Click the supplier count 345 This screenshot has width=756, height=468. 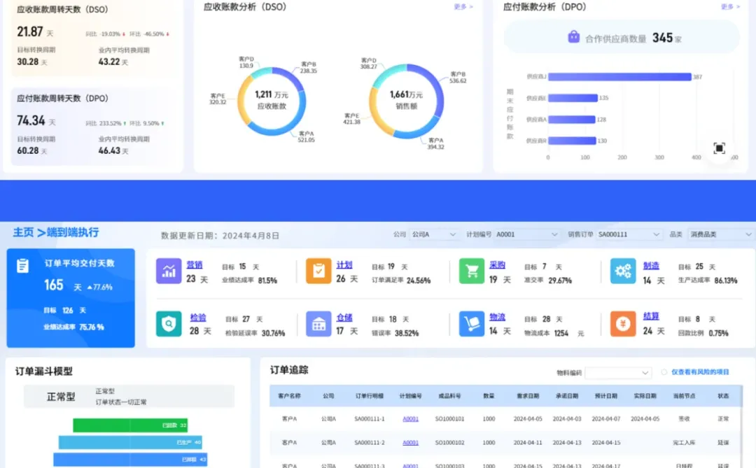click(662, 38)
